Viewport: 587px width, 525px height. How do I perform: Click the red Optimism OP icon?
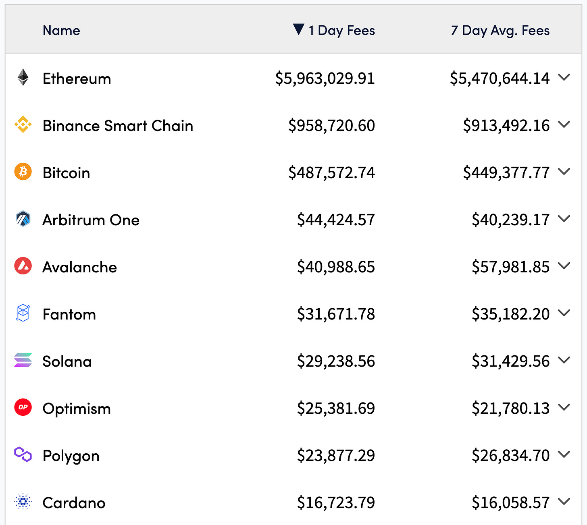(23, 407)
